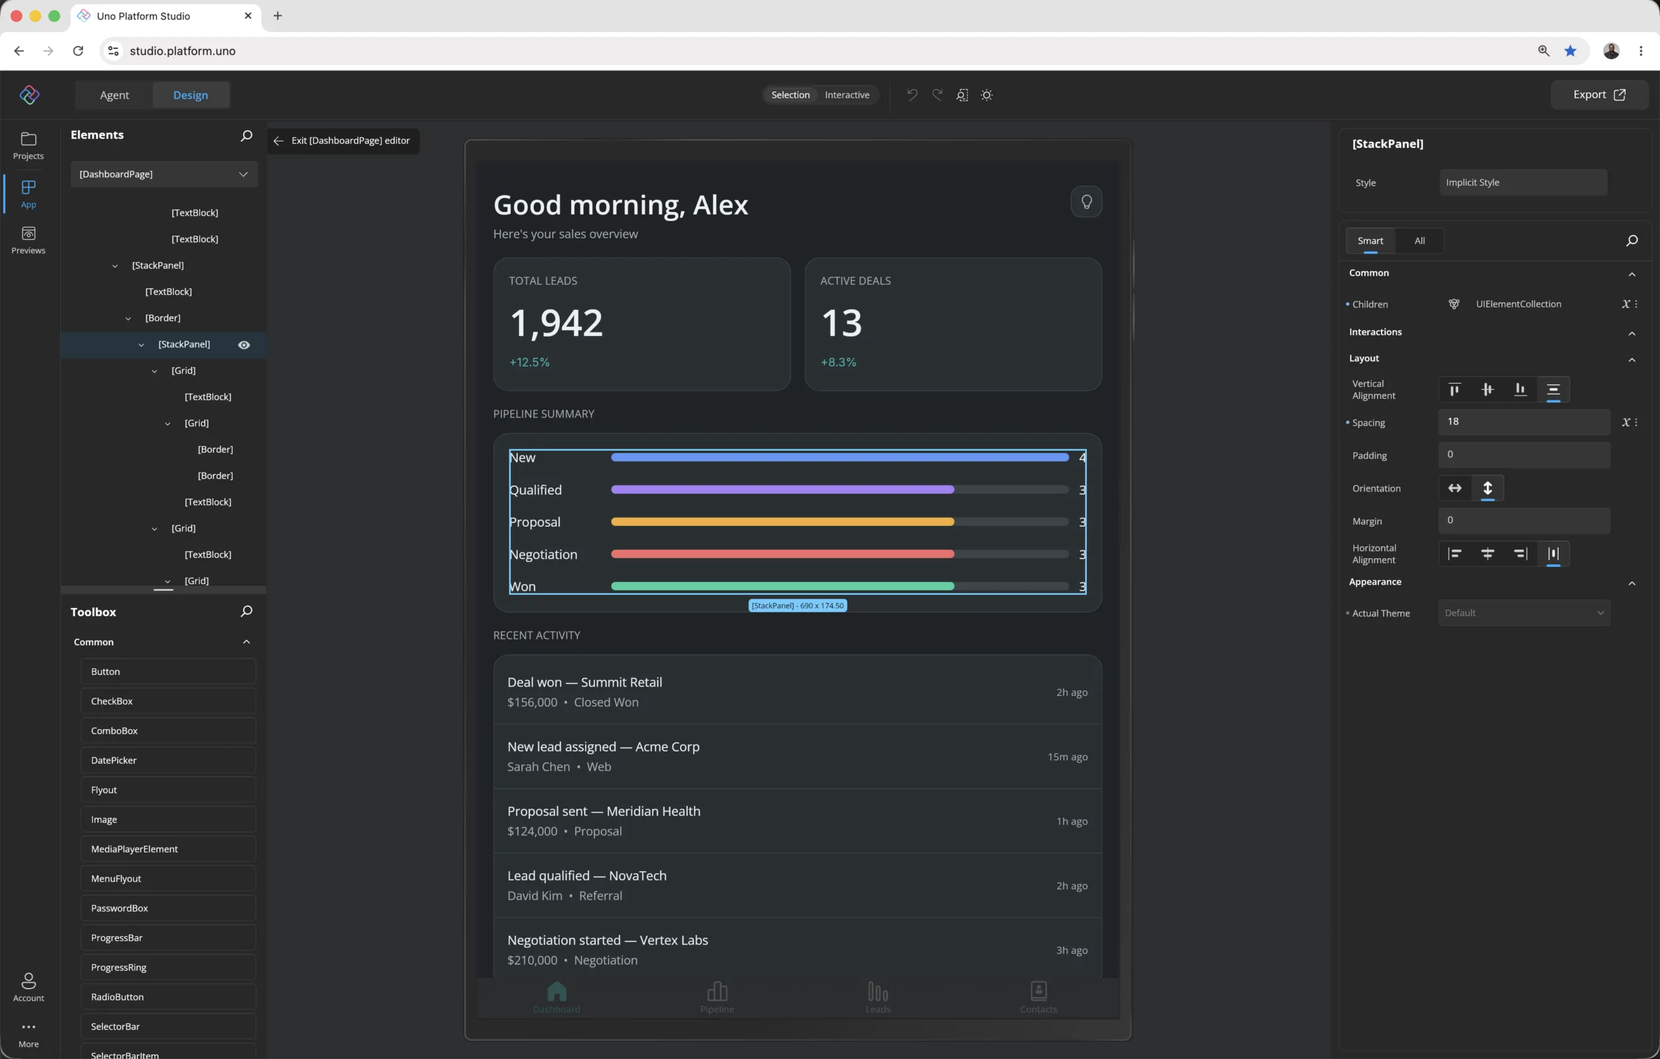
Task: Set Horizontal Alignment to Left
Action: click(x=1455, y=554)
